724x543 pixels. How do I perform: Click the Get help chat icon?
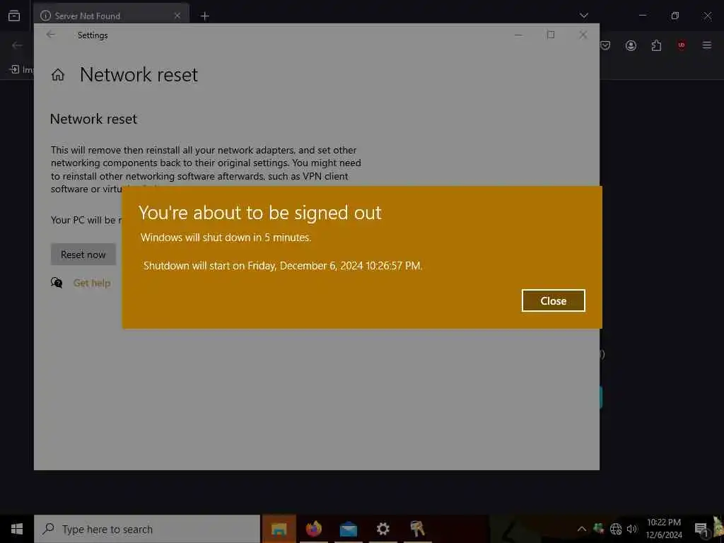point(57,283)
